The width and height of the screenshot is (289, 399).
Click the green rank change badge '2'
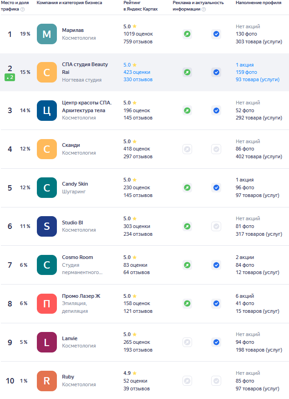click(10, 78)
